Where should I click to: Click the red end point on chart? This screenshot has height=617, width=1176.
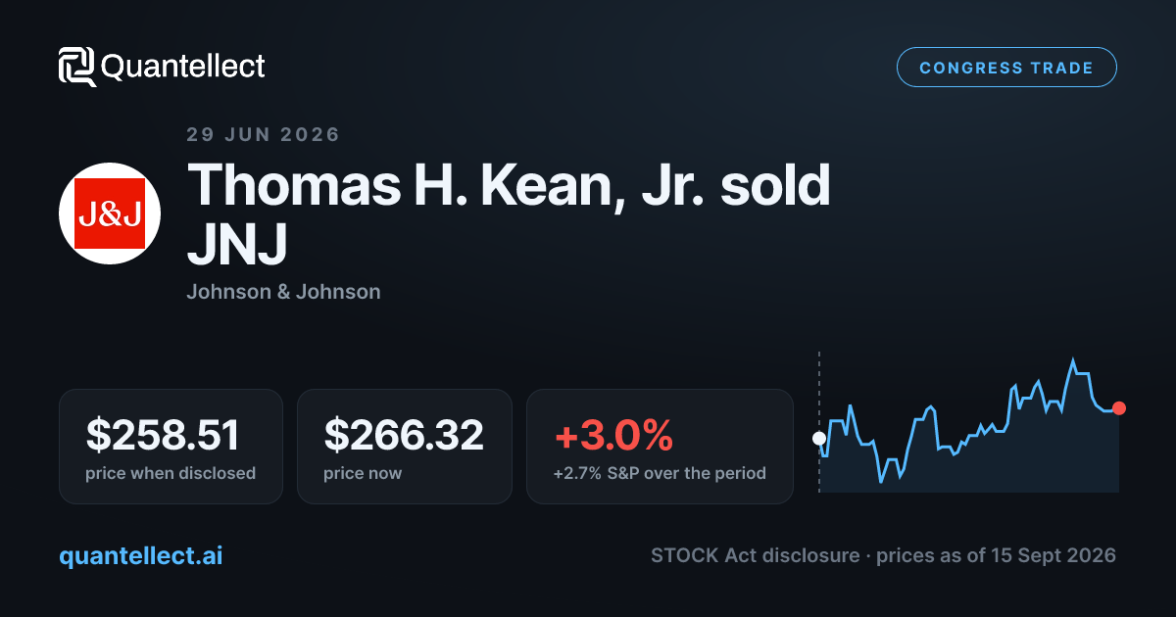1119,407
